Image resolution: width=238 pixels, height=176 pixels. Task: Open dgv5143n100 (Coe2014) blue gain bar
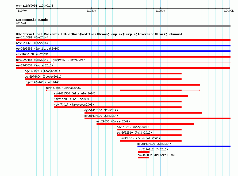click(x=184, y=146)
